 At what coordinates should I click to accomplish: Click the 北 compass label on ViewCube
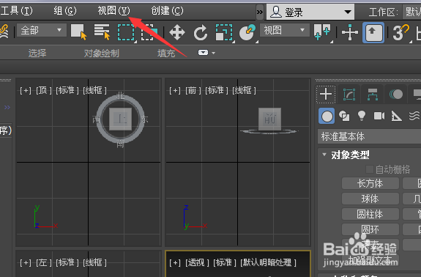coord(121,95)
